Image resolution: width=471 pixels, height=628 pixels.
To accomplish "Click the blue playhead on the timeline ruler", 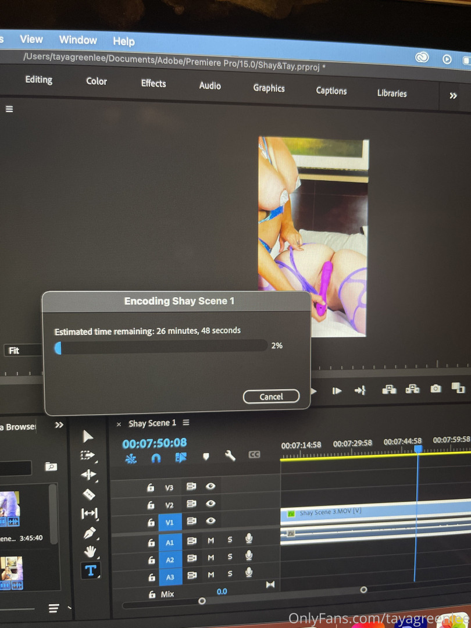I will coord(418,448).
